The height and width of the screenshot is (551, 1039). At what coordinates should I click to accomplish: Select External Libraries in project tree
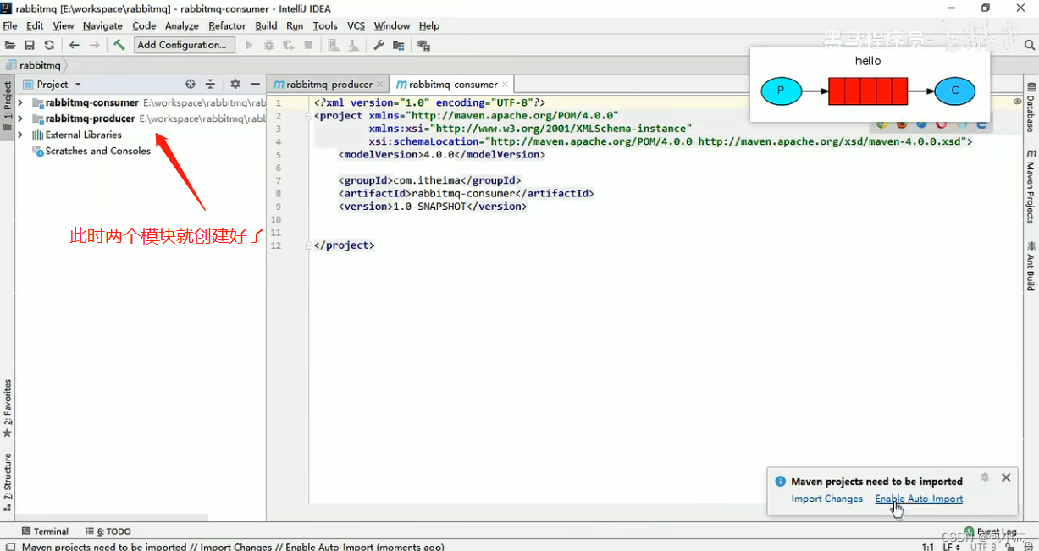83,135
